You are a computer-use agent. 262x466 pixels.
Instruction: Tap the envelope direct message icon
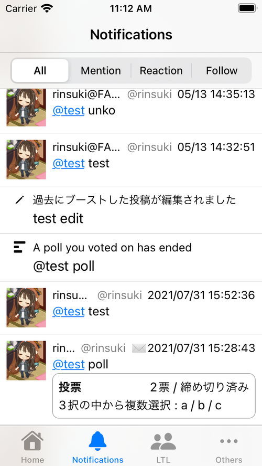click(x=139, y=348)
